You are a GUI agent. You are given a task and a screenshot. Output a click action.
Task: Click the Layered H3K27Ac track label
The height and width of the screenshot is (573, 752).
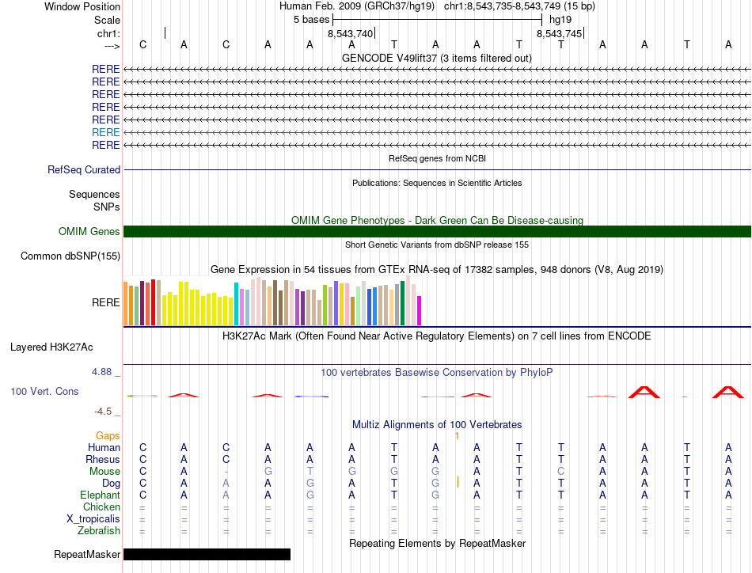coord(51,347)
